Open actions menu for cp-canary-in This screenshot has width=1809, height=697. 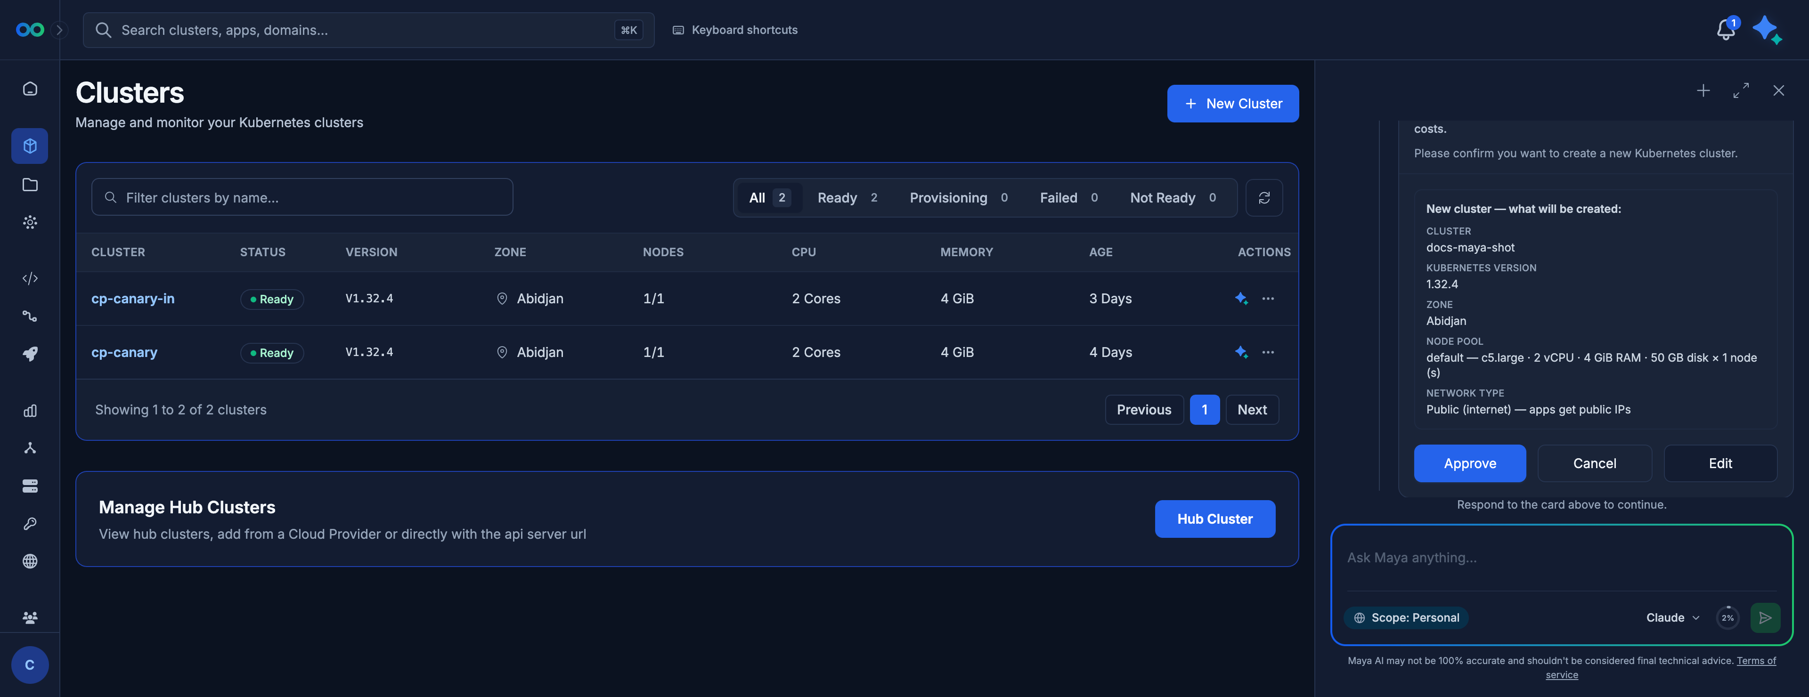point(1268,298)
